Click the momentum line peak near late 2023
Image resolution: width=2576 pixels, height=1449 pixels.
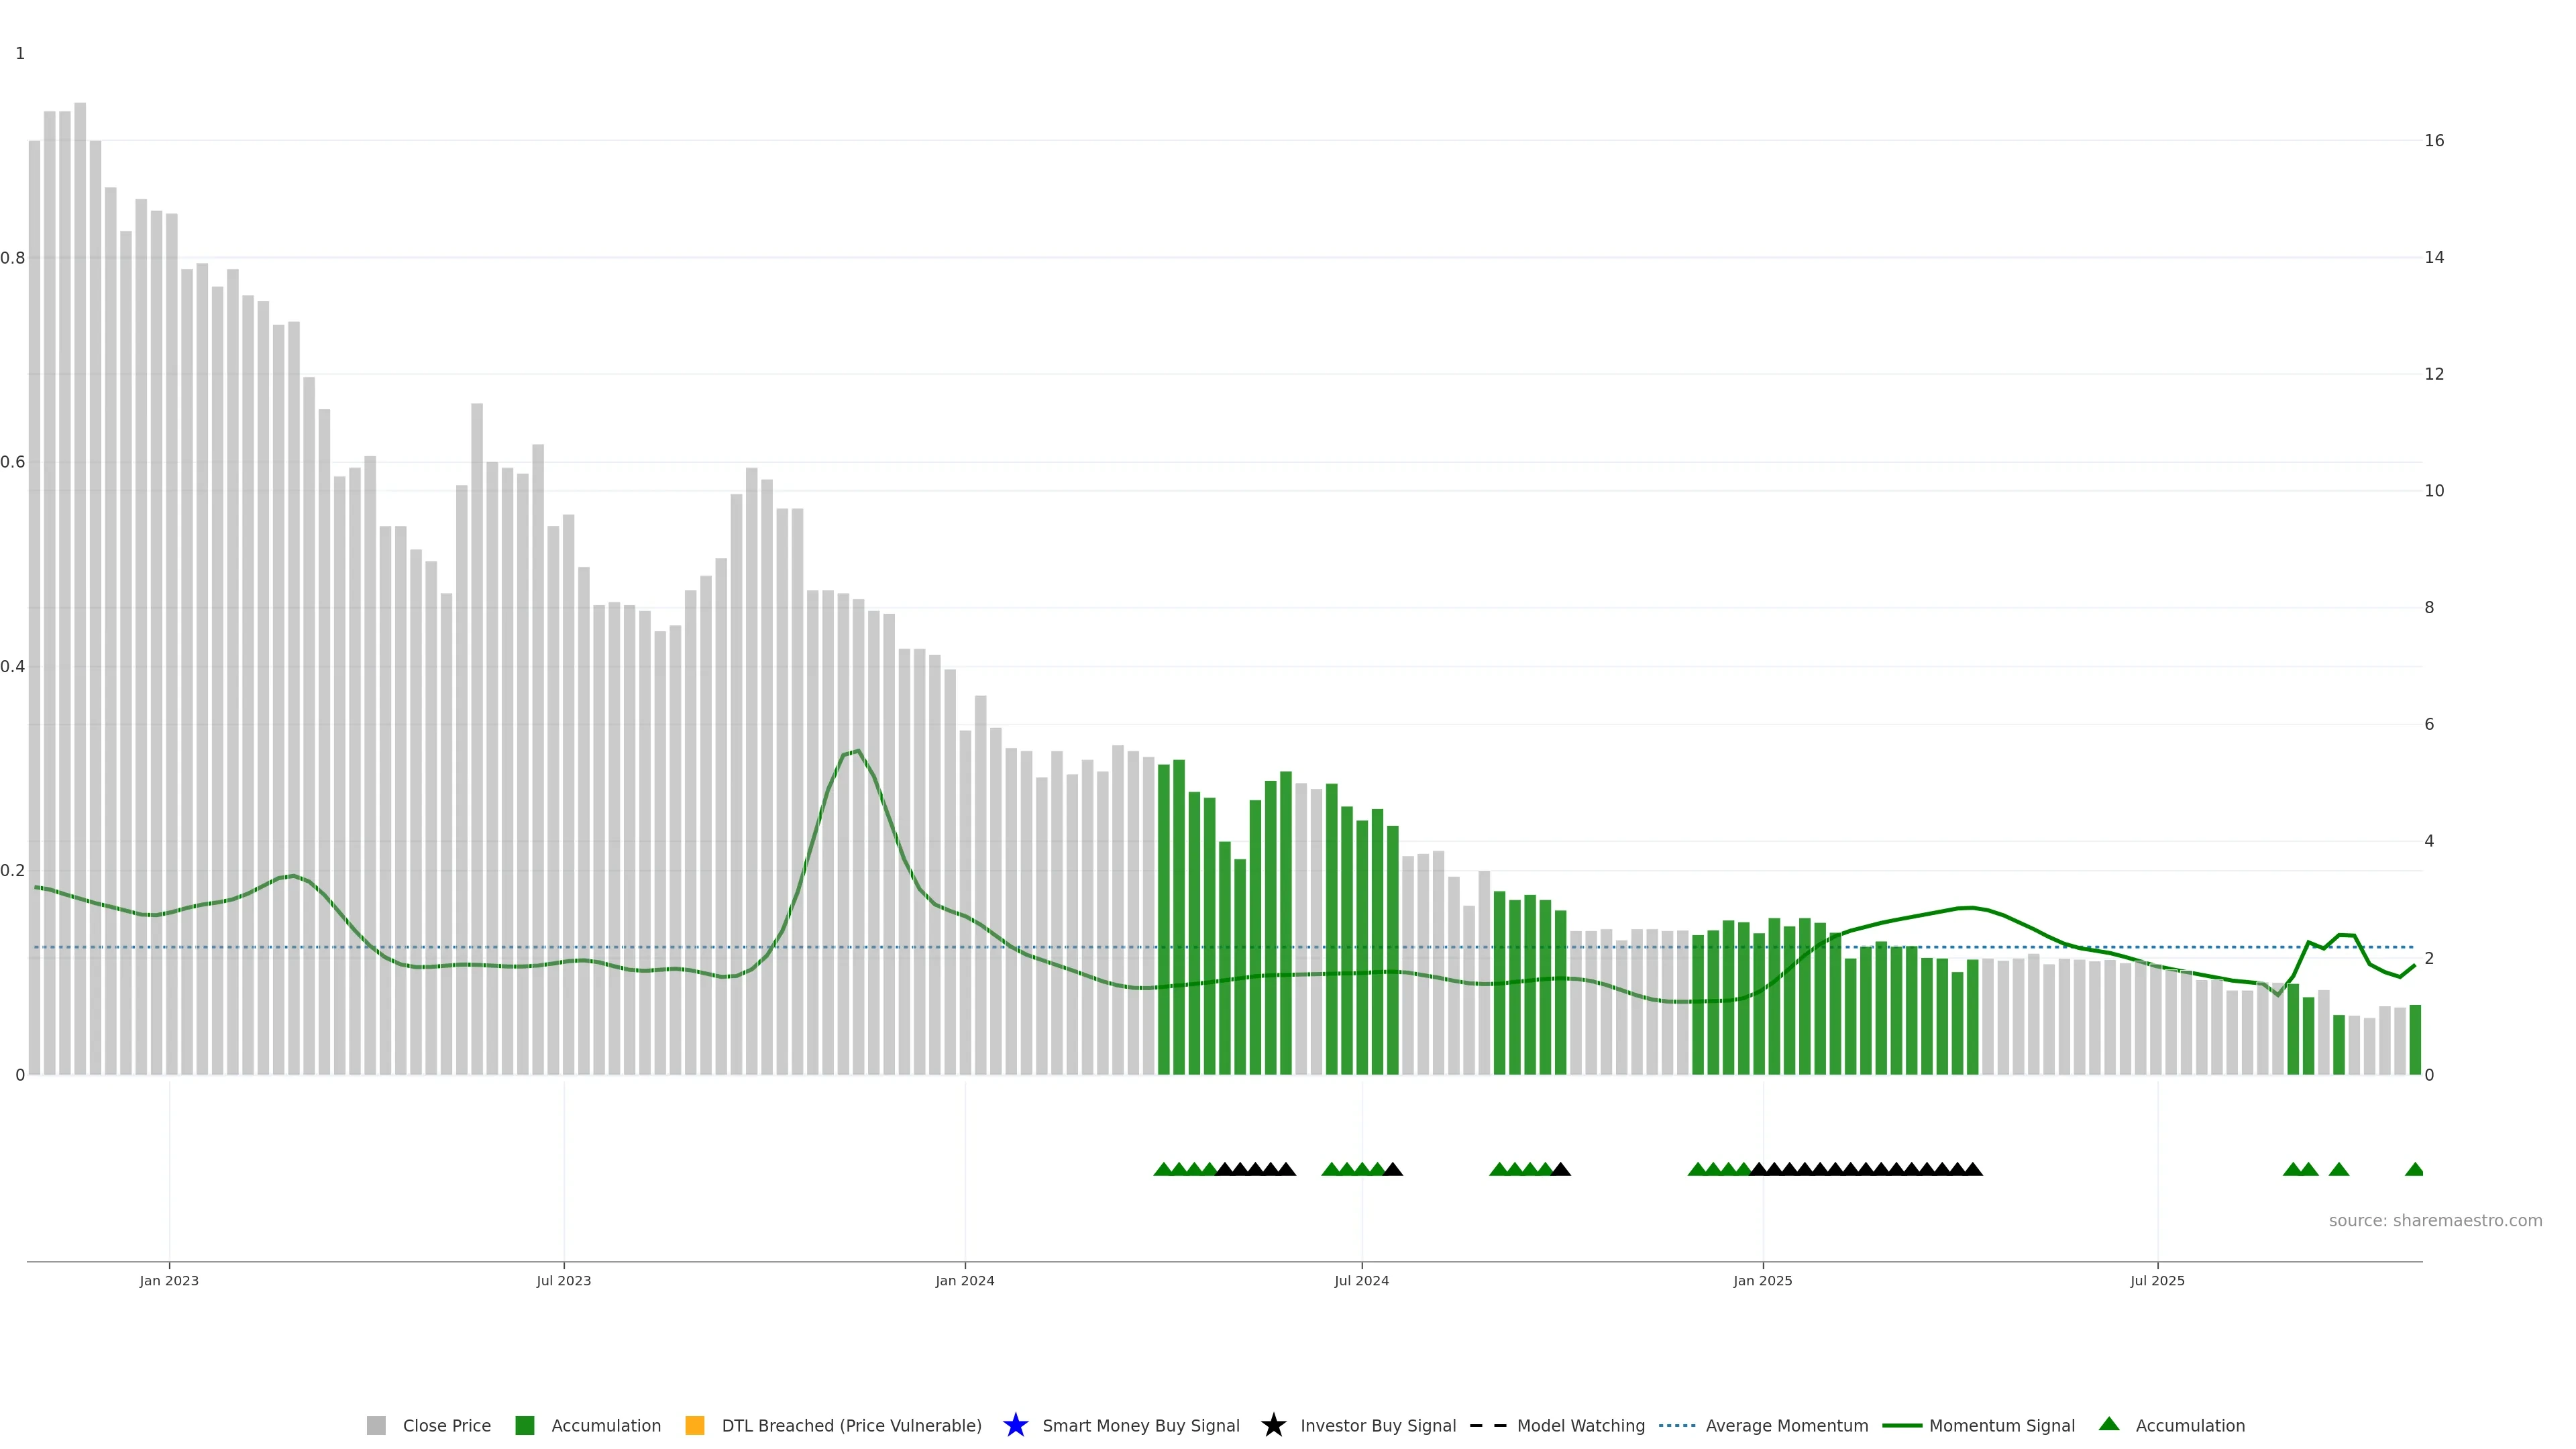pos(857,751)
